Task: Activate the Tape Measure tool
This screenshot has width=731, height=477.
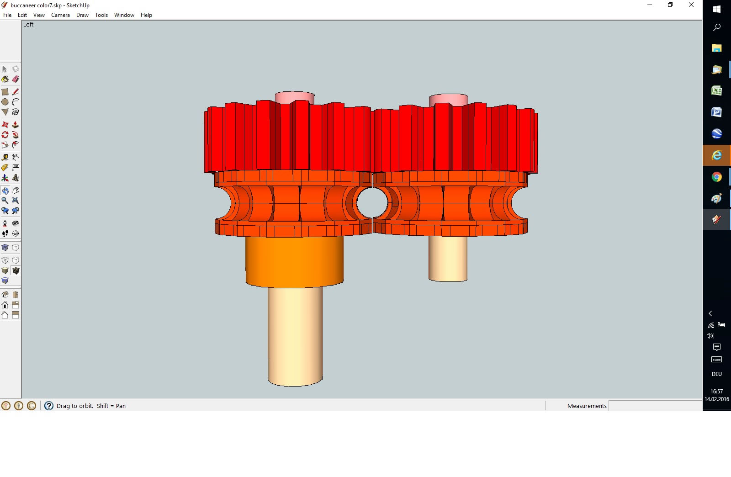Action: tap(5, 157)
